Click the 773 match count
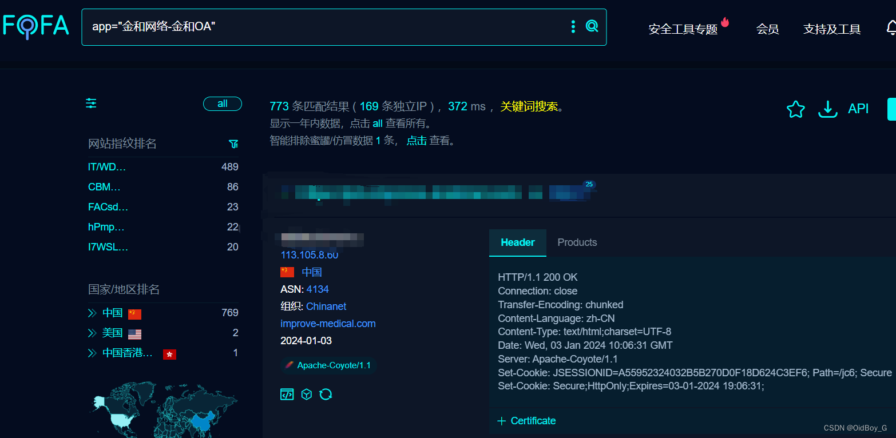This screenshot has width=896, height=438. (x=279, y=106)
